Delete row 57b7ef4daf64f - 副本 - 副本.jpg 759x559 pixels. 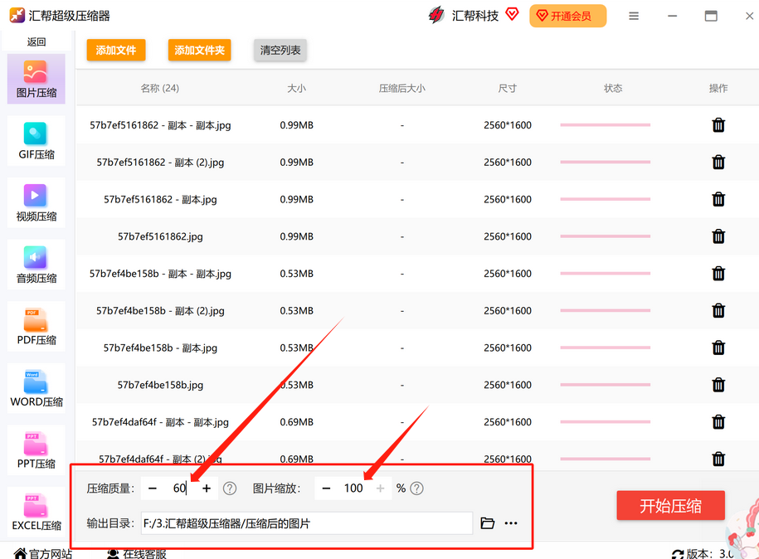pyautogui.click(x=718, y=421)
